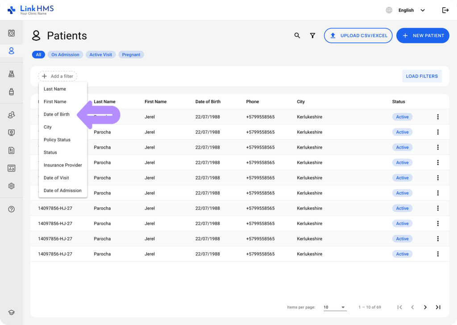Screen dimensions: 457x325
Task: Select Insurance Provider from the filter list
Action: tap(62, 165)
